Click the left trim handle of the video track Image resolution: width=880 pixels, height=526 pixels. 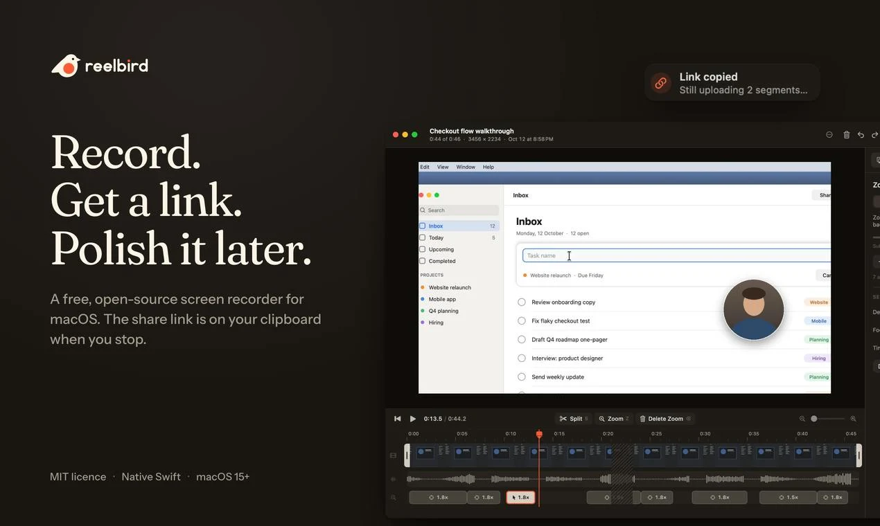coord(407,455)
